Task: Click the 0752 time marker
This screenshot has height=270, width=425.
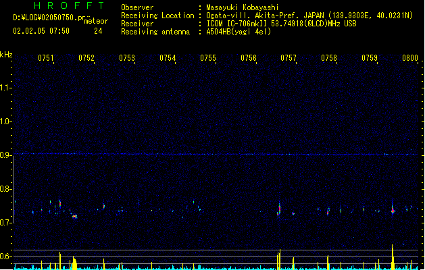Action: pyautogui.click(x=86, y=58)
